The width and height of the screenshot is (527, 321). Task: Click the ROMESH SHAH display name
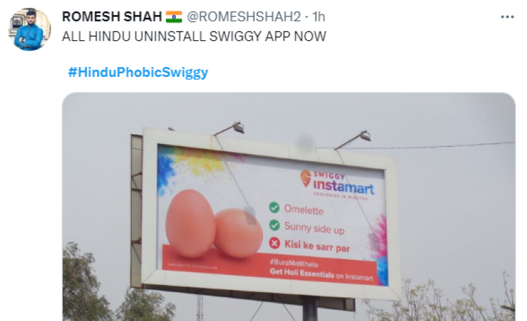[112, 17]
